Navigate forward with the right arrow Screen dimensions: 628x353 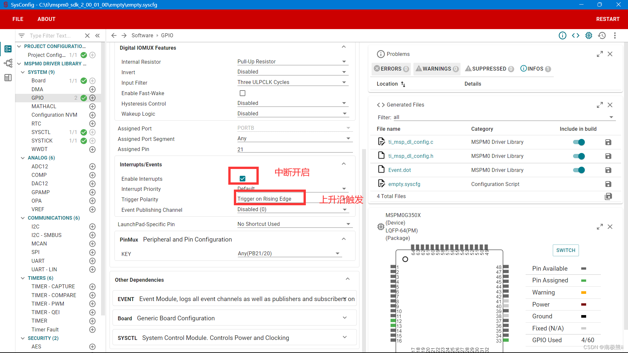(124, 35)
